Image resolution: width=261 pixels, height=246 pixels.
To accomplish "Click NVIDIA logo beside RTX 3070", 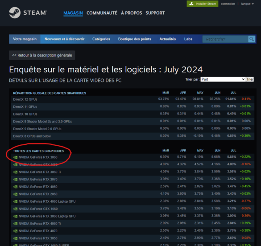I will pos(15,179).
